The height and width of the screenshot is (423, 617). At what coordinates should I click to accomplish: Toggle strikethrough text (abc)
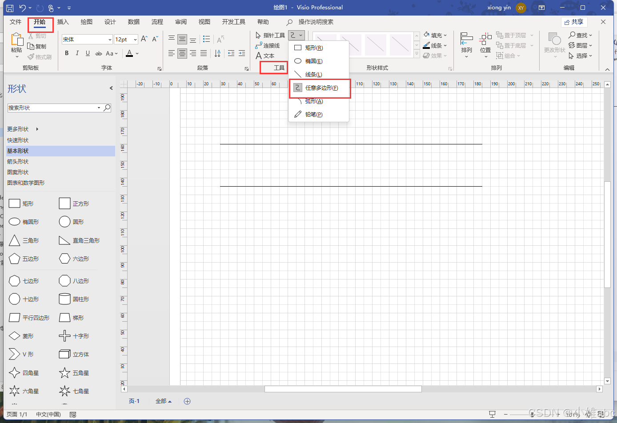(98, 53)
